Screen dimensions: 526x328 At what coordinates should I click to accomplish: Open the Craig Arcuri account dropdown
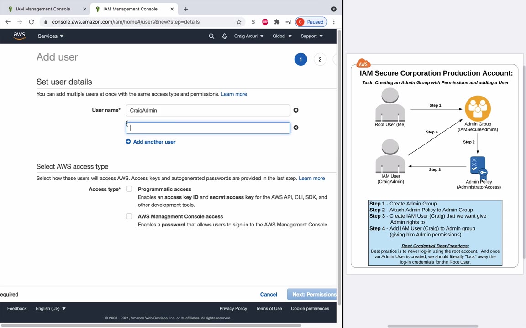248,36
